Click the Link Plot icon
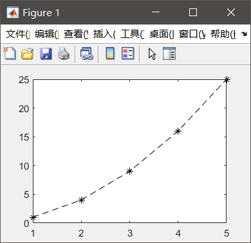 (x=87, y=53)
